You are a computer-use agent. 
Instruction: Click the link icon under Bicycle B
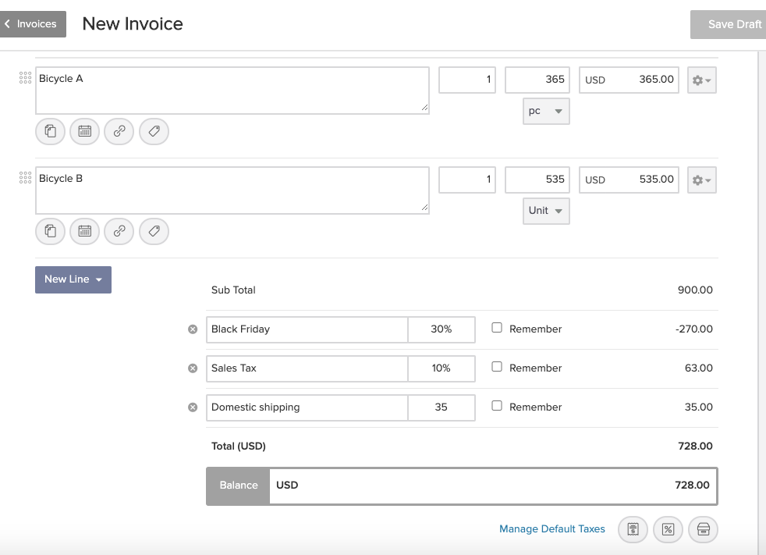119,231
